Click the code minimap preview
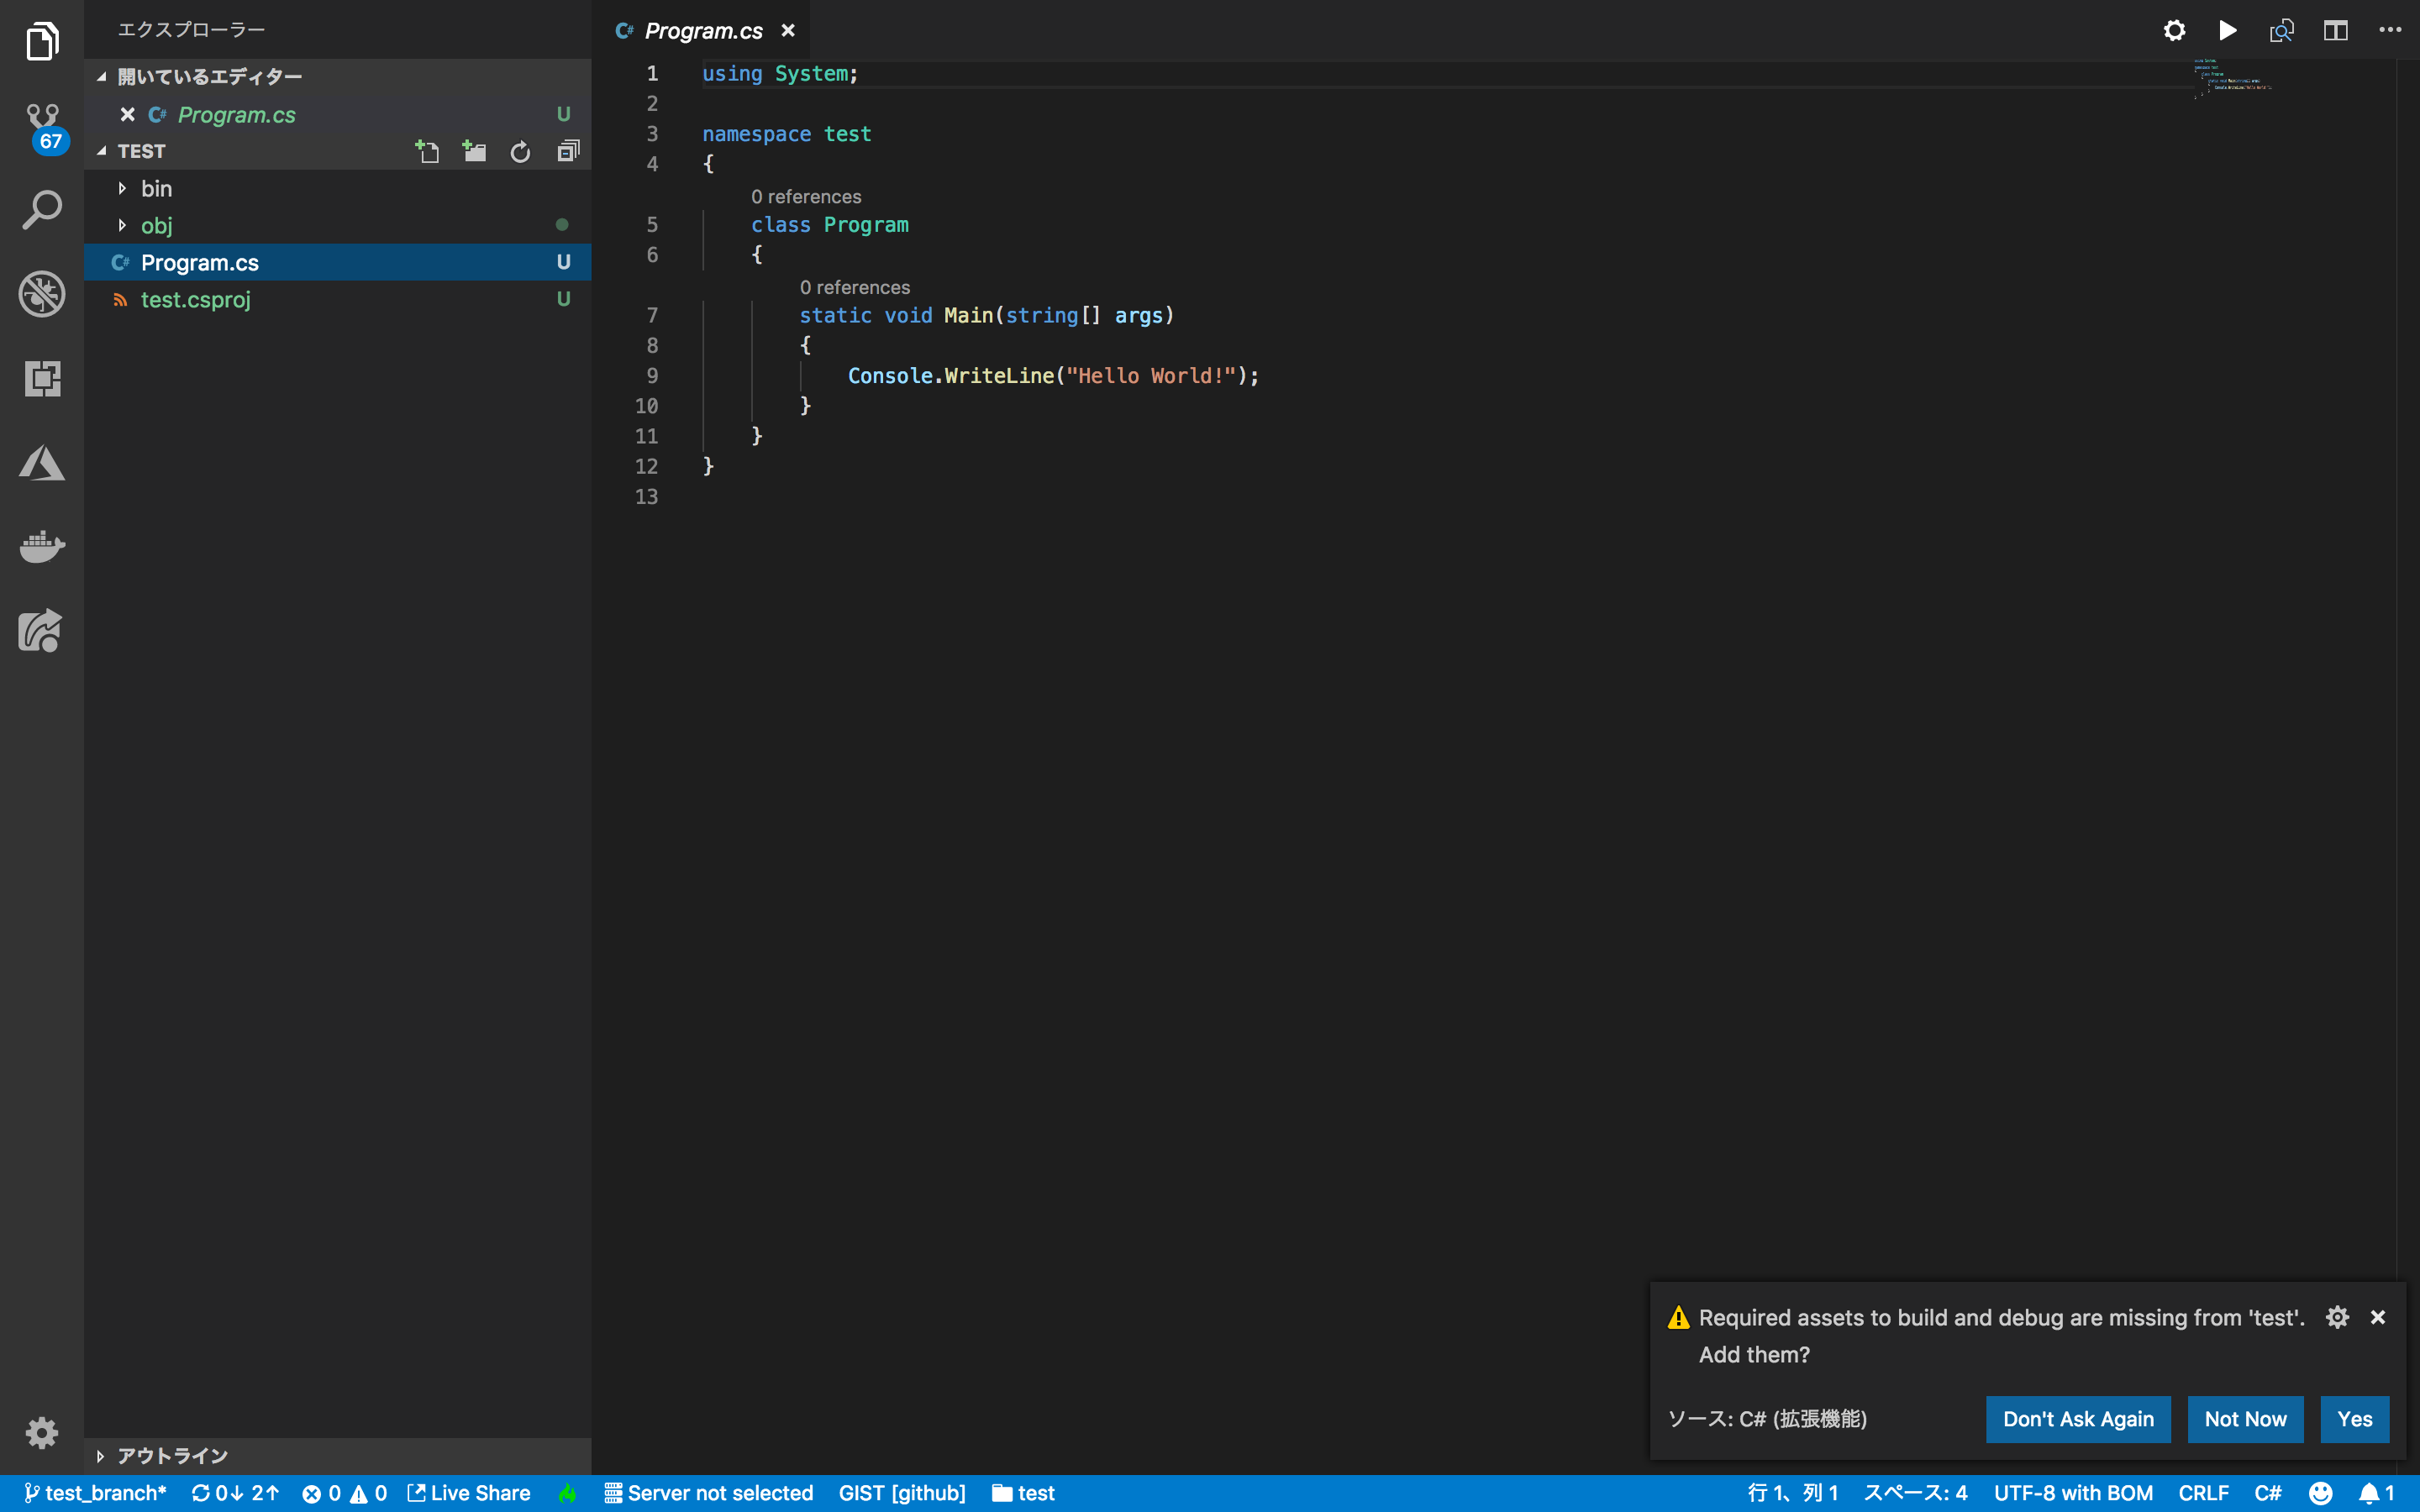 2232,78
